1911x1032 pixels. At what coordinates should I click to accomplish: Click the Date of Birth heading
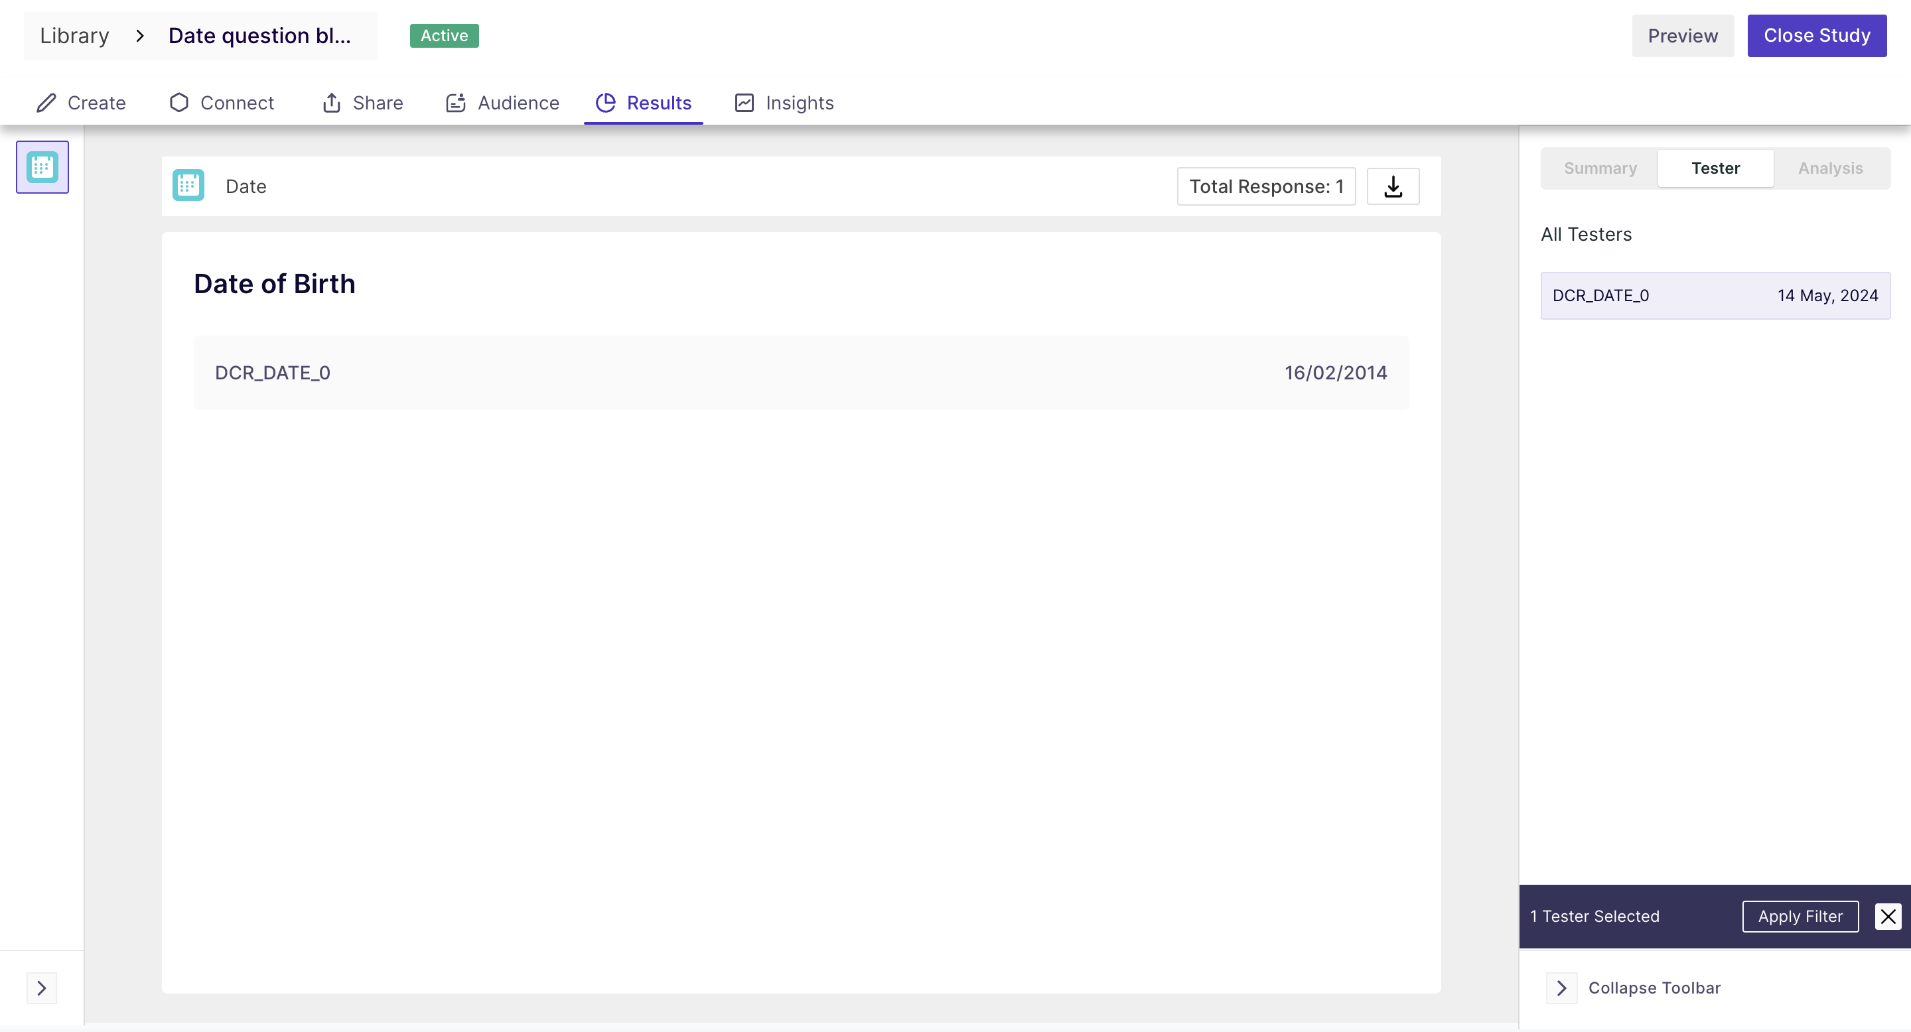tap(275, 284)
